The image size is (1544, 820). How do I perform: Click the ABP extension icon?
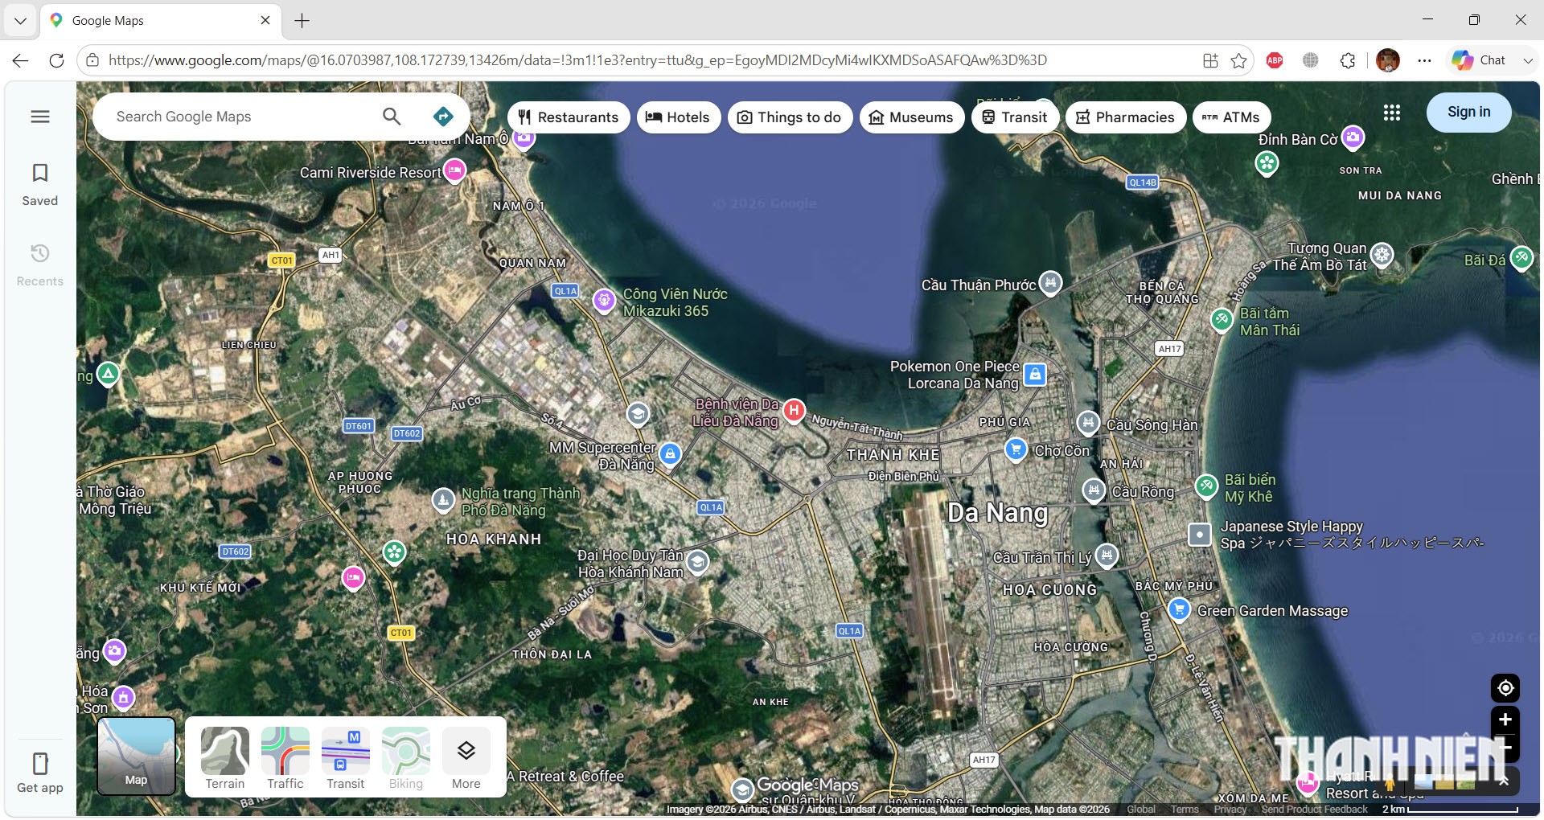[x=1275, y=60]
